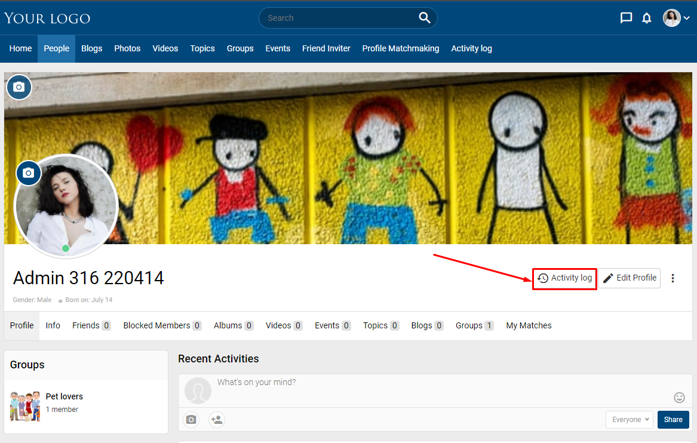Click the Pet lovers group thumbnail
The height and width of the screenshot is (443, 697).
coord(25,406)
